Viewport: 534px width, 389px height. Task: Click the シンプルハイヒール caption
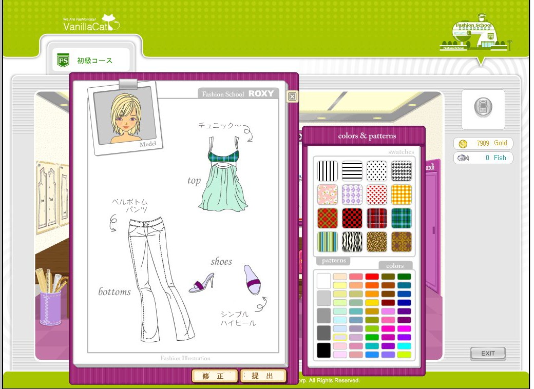238,318
